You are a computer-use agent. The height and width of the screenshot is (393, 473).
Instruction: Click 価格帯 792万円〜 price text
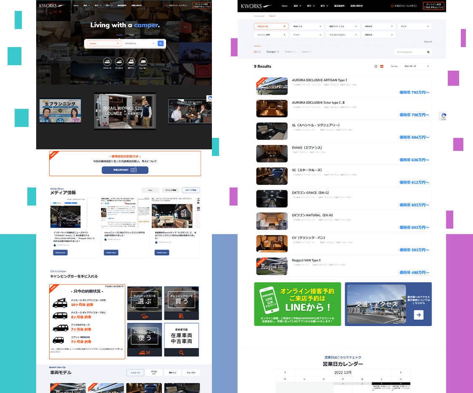(x=414, y=92)
